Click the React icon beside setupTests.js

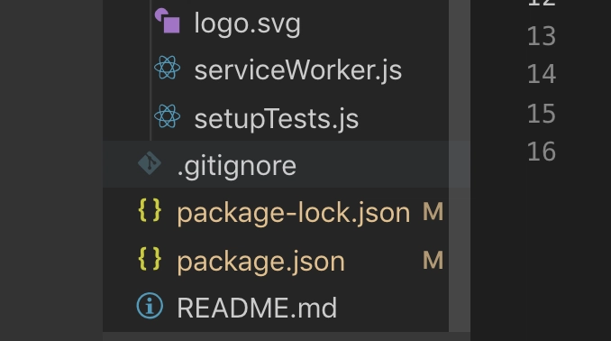(167, 116)
